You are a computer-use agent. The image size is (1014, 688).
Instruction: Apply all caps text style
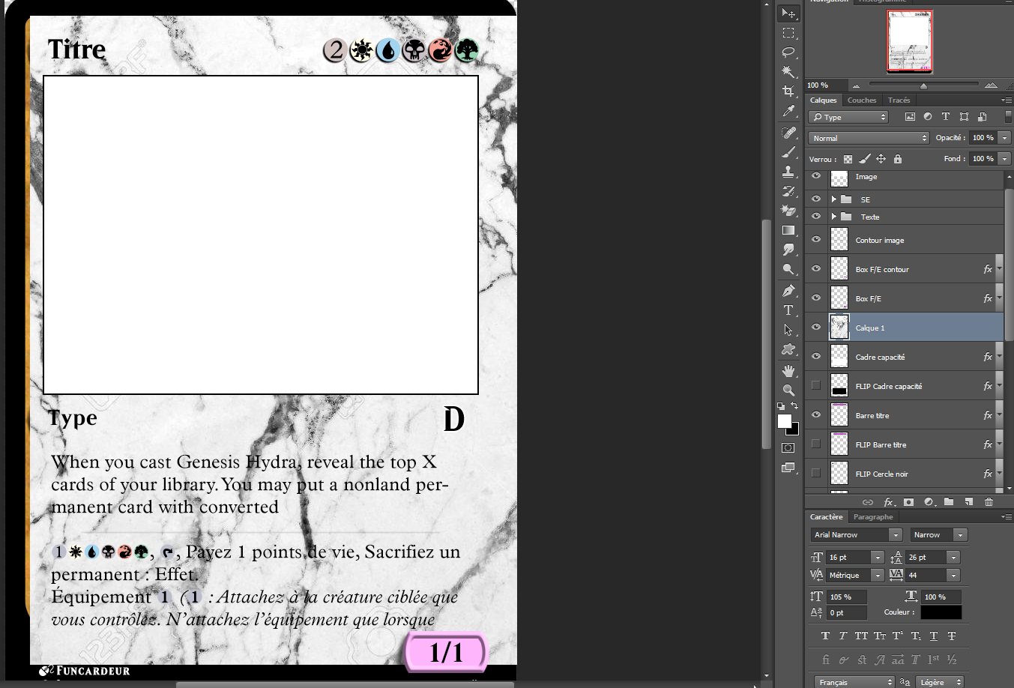pos(861,636)
